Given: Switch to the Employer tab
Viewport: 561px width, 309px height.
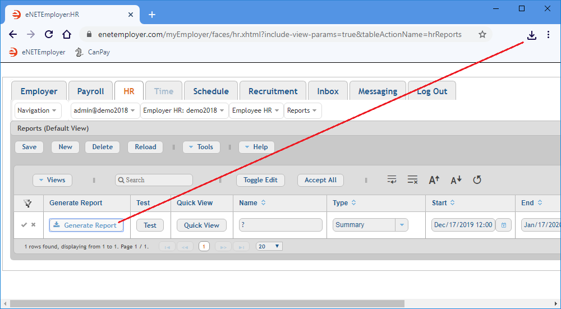Looking at the screenshot, I should [x=39, y=91].
